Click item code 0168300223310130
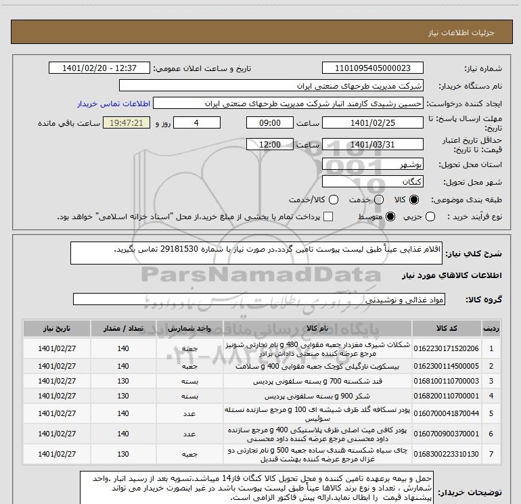 tap(447, 454)
